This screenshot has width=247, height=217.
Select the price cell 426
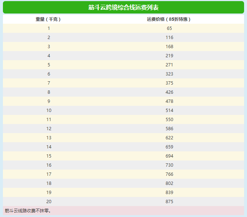[x=169, y=92]
